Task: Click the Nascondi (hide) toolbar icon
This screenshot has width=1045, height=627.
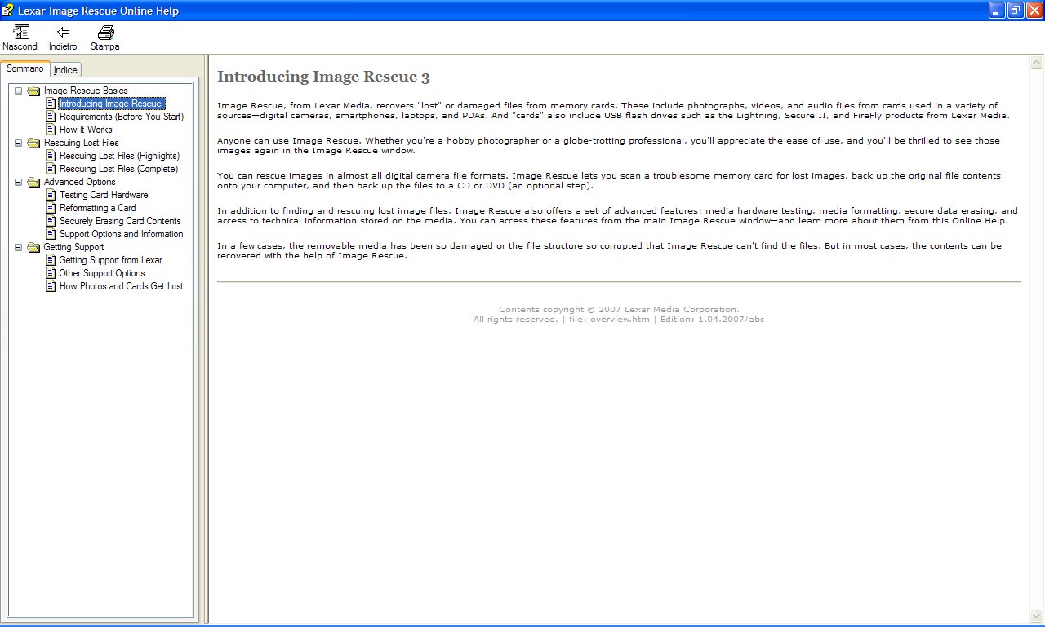Action: [21, 33]
